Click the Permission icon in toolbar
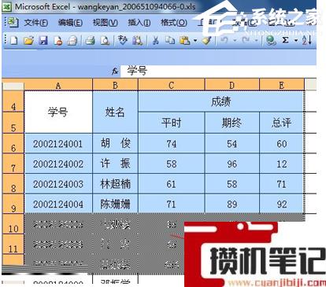The image size is (326, 287). tap(57, 41)
